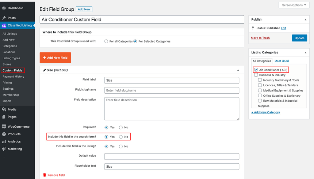Check Office Supplies & Stationary category
Viewport: 314px width, 179px height.
[x=260, y=95]
